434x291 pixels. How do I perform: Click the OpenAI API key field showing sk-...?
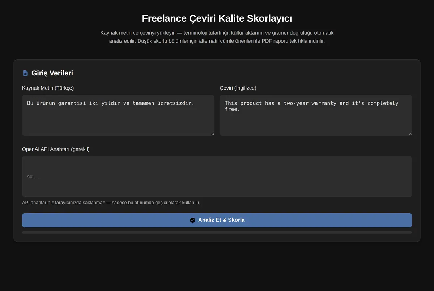tap(217, 177)
